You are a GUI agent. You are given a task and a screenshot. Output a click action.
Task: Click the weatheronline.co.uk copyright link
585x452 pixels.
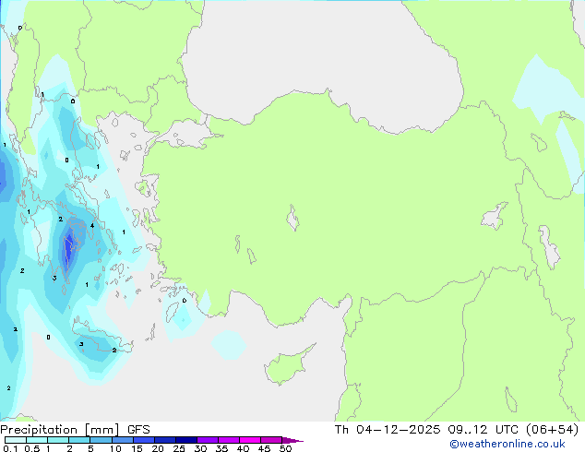507,444
